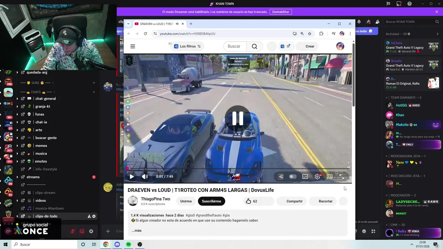This screenshot has height=249, width=443.
Task: Click Deshabilitar in the Streamer mode banner
Action: (281, 12)
